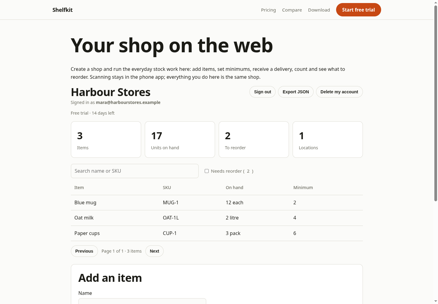Click the Harbour Stores shop heading
The image size is (438, 304).
click(x=111, y=92)
